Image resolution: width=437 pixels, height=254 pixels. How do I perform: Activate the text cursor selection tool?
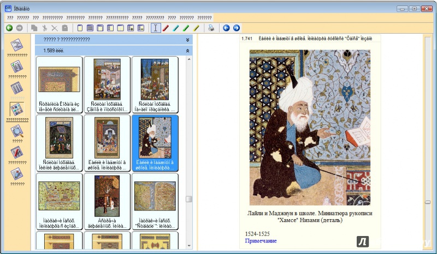[x=156, y=28]
